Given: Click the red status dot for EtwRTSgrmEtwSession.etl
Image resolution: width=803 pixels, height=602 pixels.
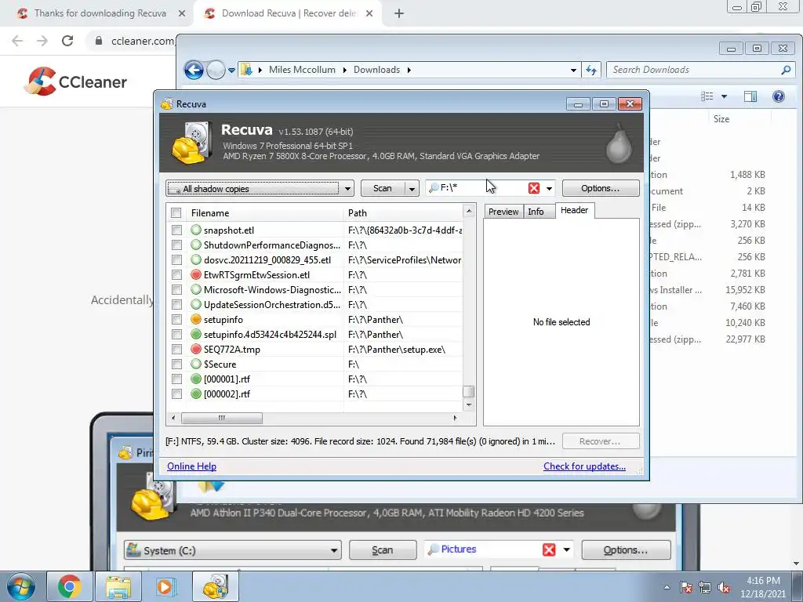Looking at the screenshot, I should coord(195,275).
